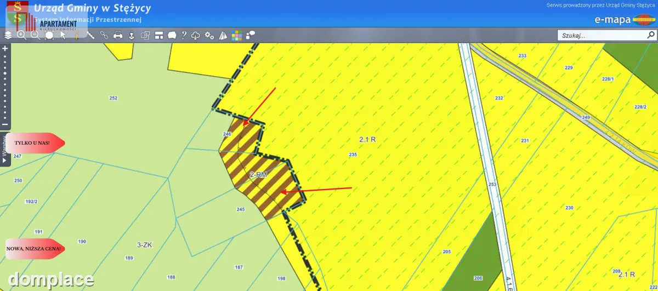Print the map with printer icon

[x=118, y=35]
